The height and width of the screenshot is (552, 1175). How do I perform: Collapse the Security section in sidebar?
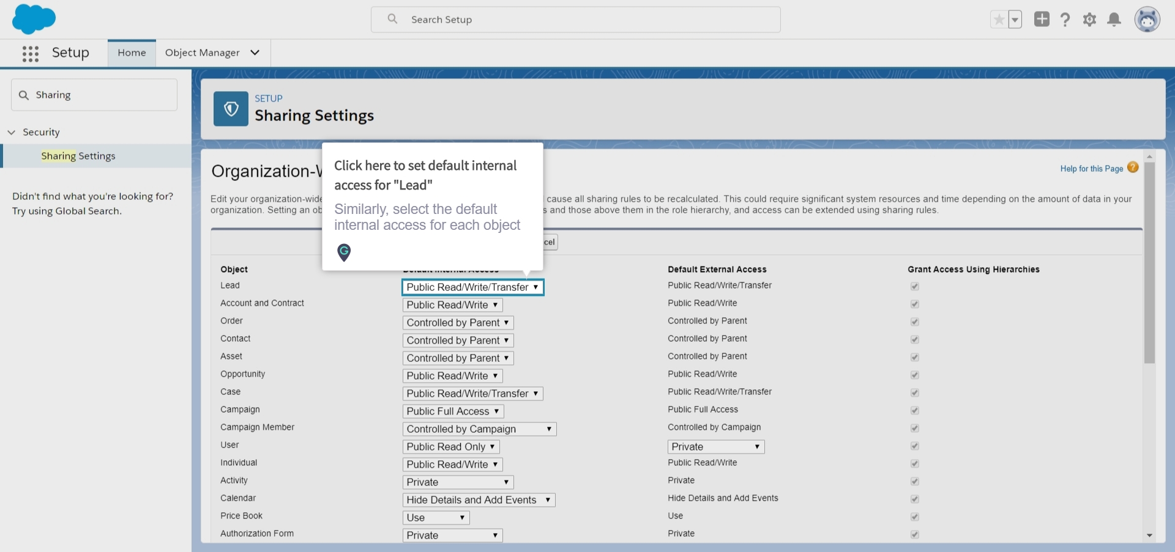click(x=12, y=132)
